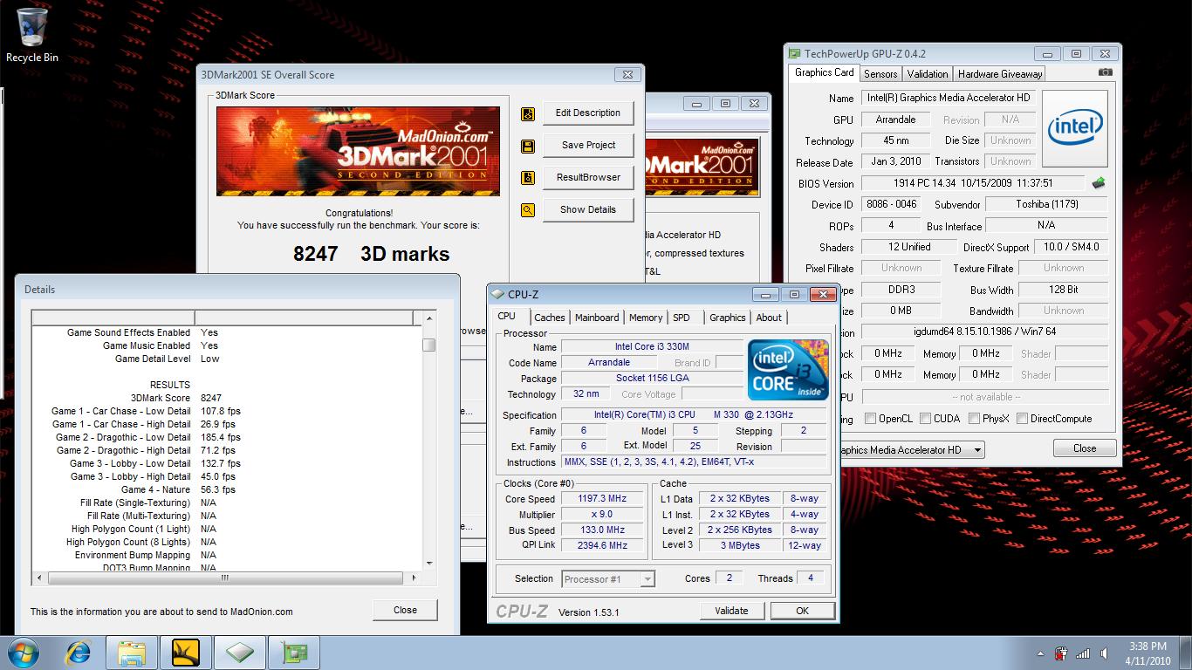Image resolution: width=1192 pixels, height=670 pixels.
Task: Click the Details vertical scrollbar thumb
Action: [428, 345]
